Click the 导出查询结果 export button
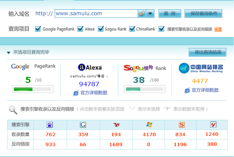This screenshot has height=157, width=234. pos(207,52)
